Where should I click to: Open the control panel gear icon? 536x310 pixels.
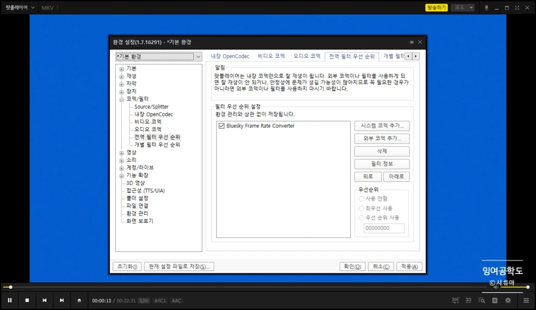pos(508,300)
